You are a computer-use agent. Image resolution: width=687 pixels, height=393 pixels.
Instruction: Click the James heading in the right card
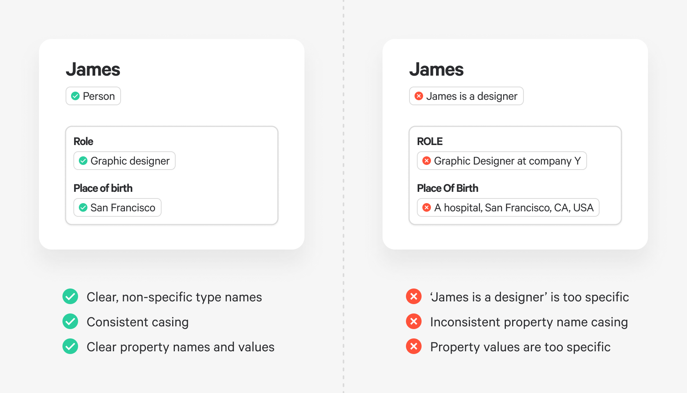[x=436, y=70]
